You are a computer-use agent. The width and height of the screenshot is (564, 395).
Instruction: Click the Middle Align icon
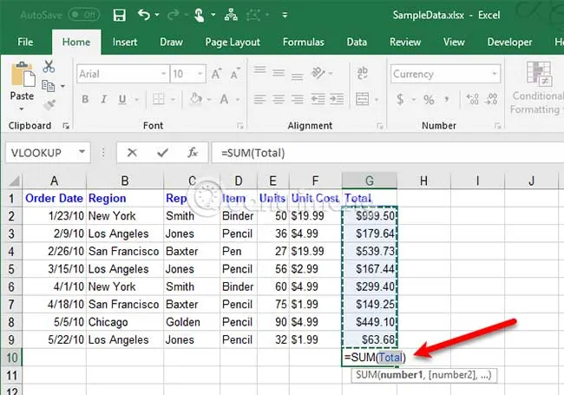point(279,73)
